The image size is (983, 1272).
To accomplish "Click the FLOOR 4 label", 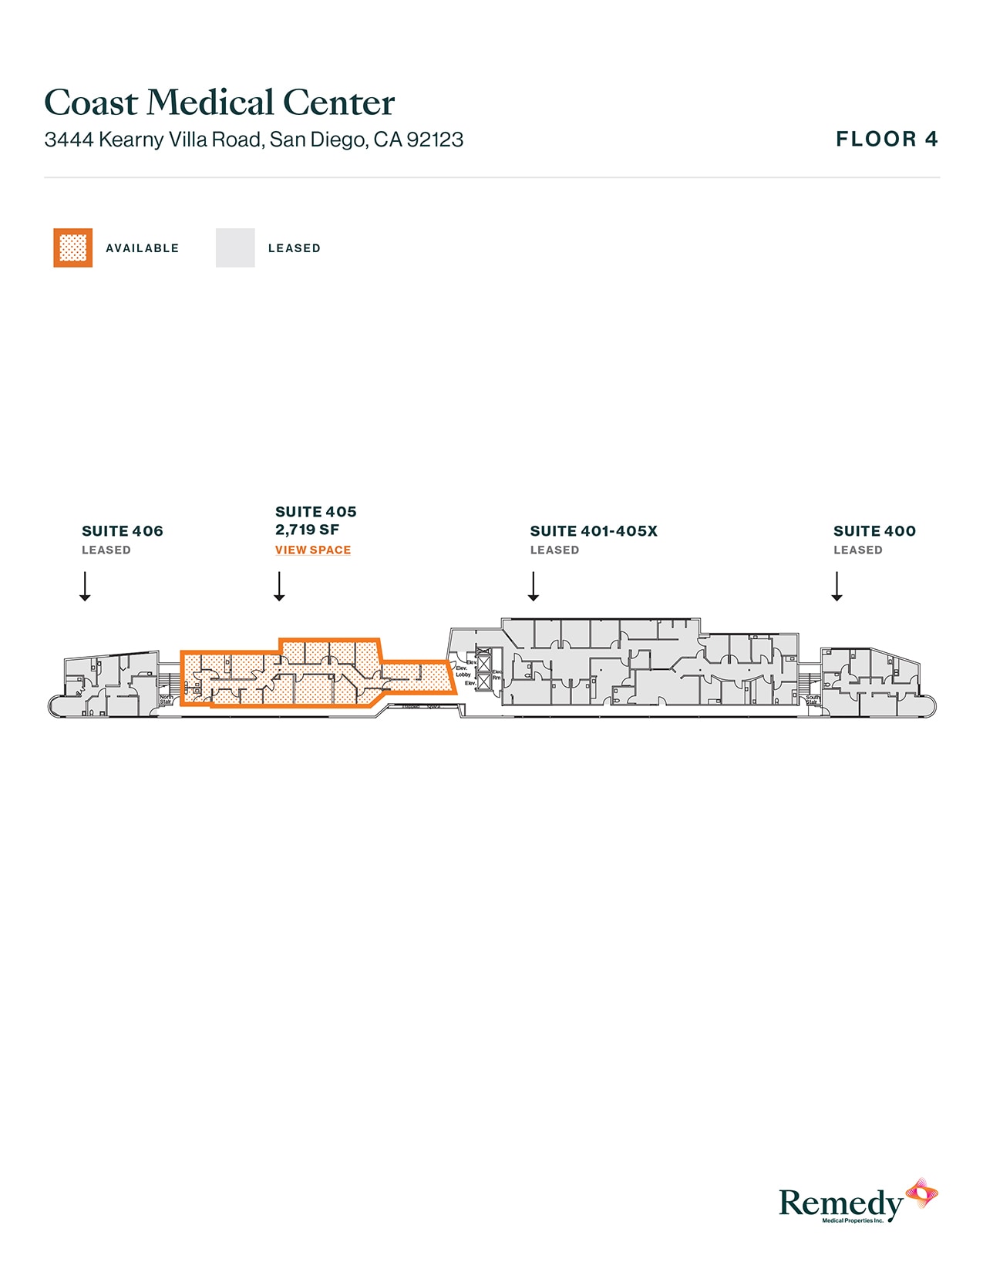I will click(887, 140).
